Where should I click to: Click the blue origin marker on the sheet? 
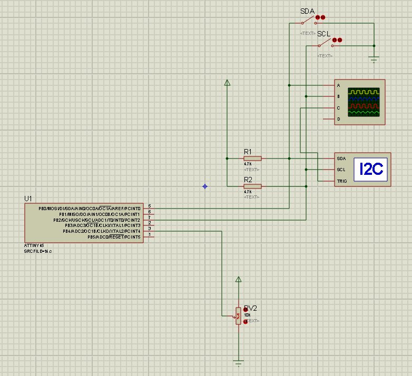click(205, 186)
